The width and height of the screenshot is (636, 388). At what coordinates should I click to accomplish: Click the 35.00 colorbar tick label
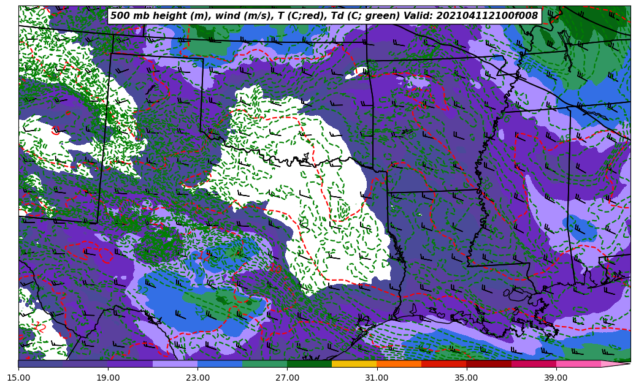coord(467,378)
